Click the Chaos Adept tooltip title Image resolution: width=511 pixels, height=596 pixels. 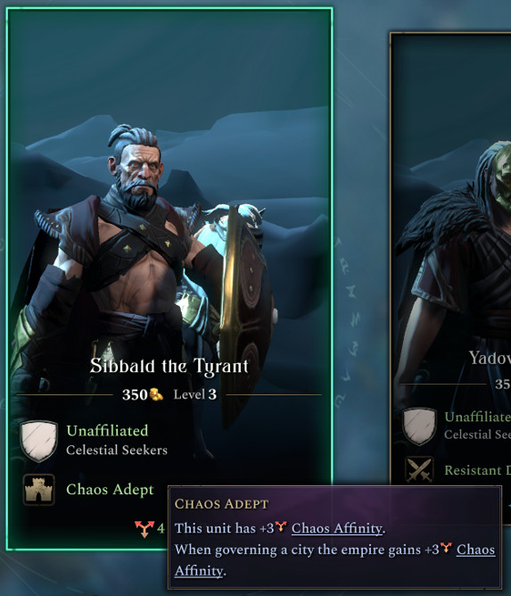[x=221, y=504]
